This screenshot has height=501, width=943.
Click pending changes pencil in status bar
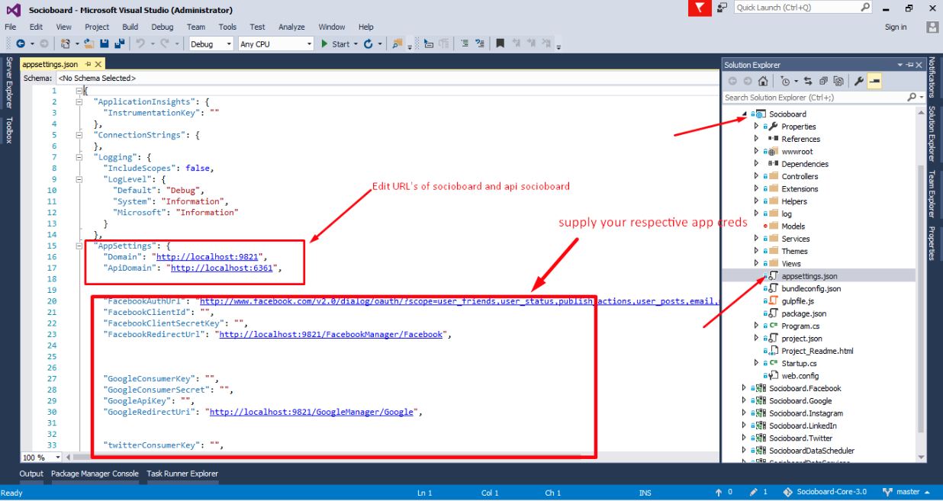pos(759,492)
